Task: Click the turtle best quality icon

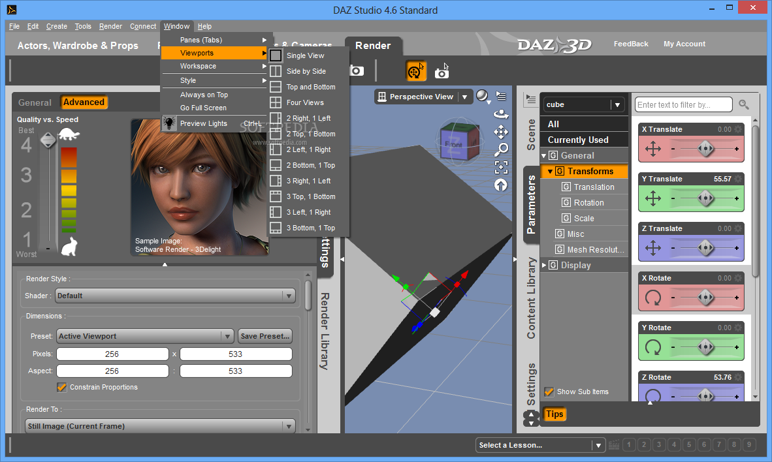Action: [x=69, y=134]
